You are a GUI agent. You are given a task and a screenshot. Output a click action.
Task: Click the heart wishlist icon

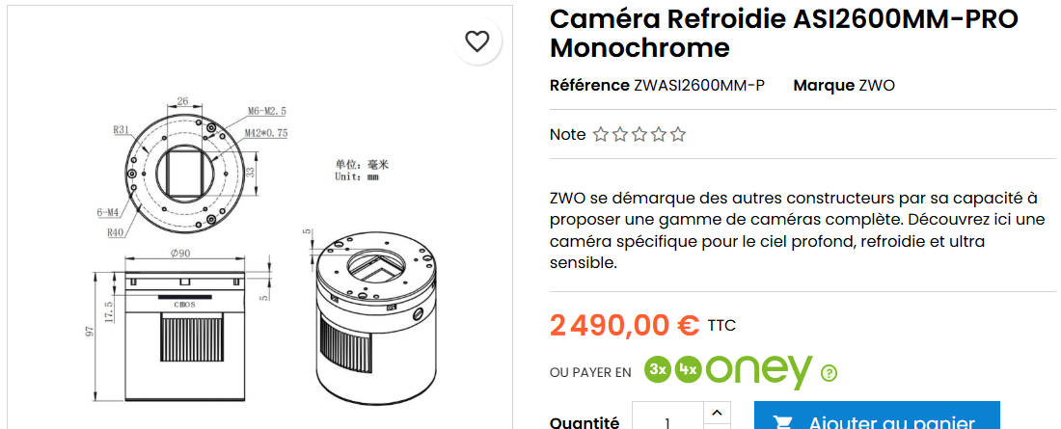pyautogui.click(x=477, y=41)
